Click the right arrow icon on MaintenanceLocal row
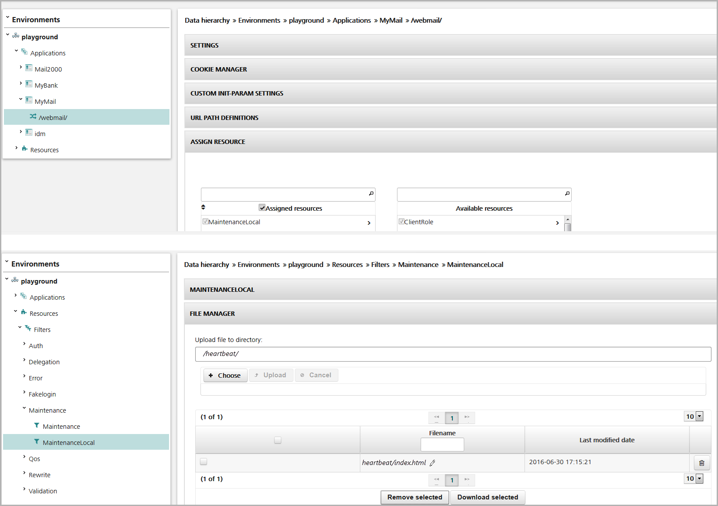Viewport: 718px width, 506px height. pyautogui.click(x=369, y=223)
